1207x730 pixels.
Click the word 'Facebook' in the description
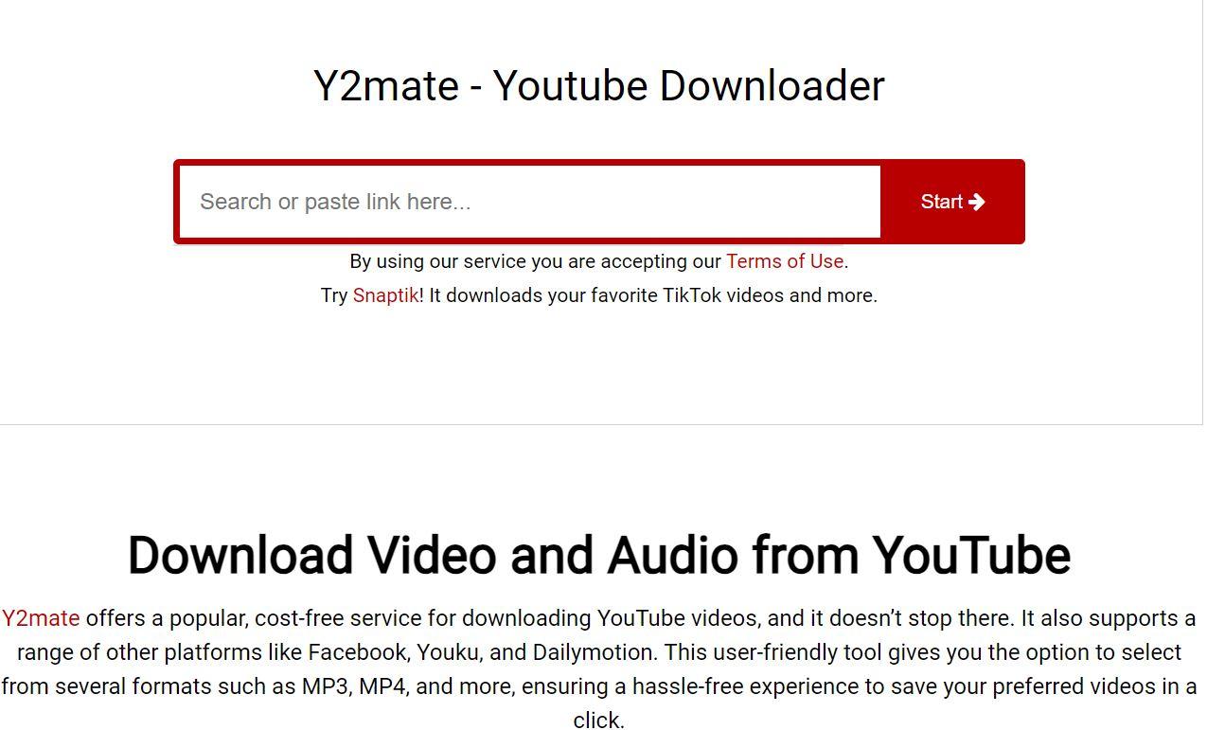(x=357, y=652)
